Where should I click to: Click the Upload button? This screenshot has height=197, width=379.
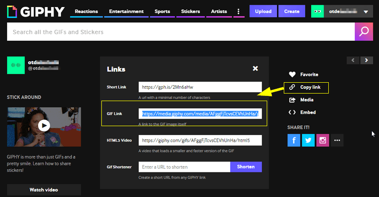(x=263, y=11)
